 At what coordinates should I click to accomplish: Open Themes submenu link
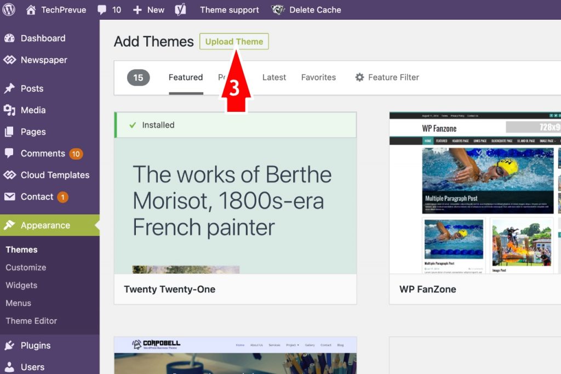pyautogui.click(x=21, y=250)
